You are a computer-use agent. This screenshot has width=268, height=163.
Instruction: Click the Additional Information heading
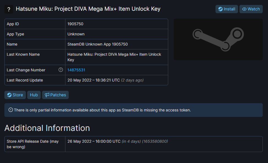pyautogui.click(x=47, y=128)
